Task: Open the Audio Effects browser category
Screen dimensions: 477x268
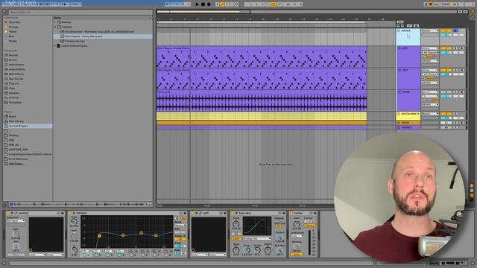Action: pyautogui.click(x=16, y=69)
